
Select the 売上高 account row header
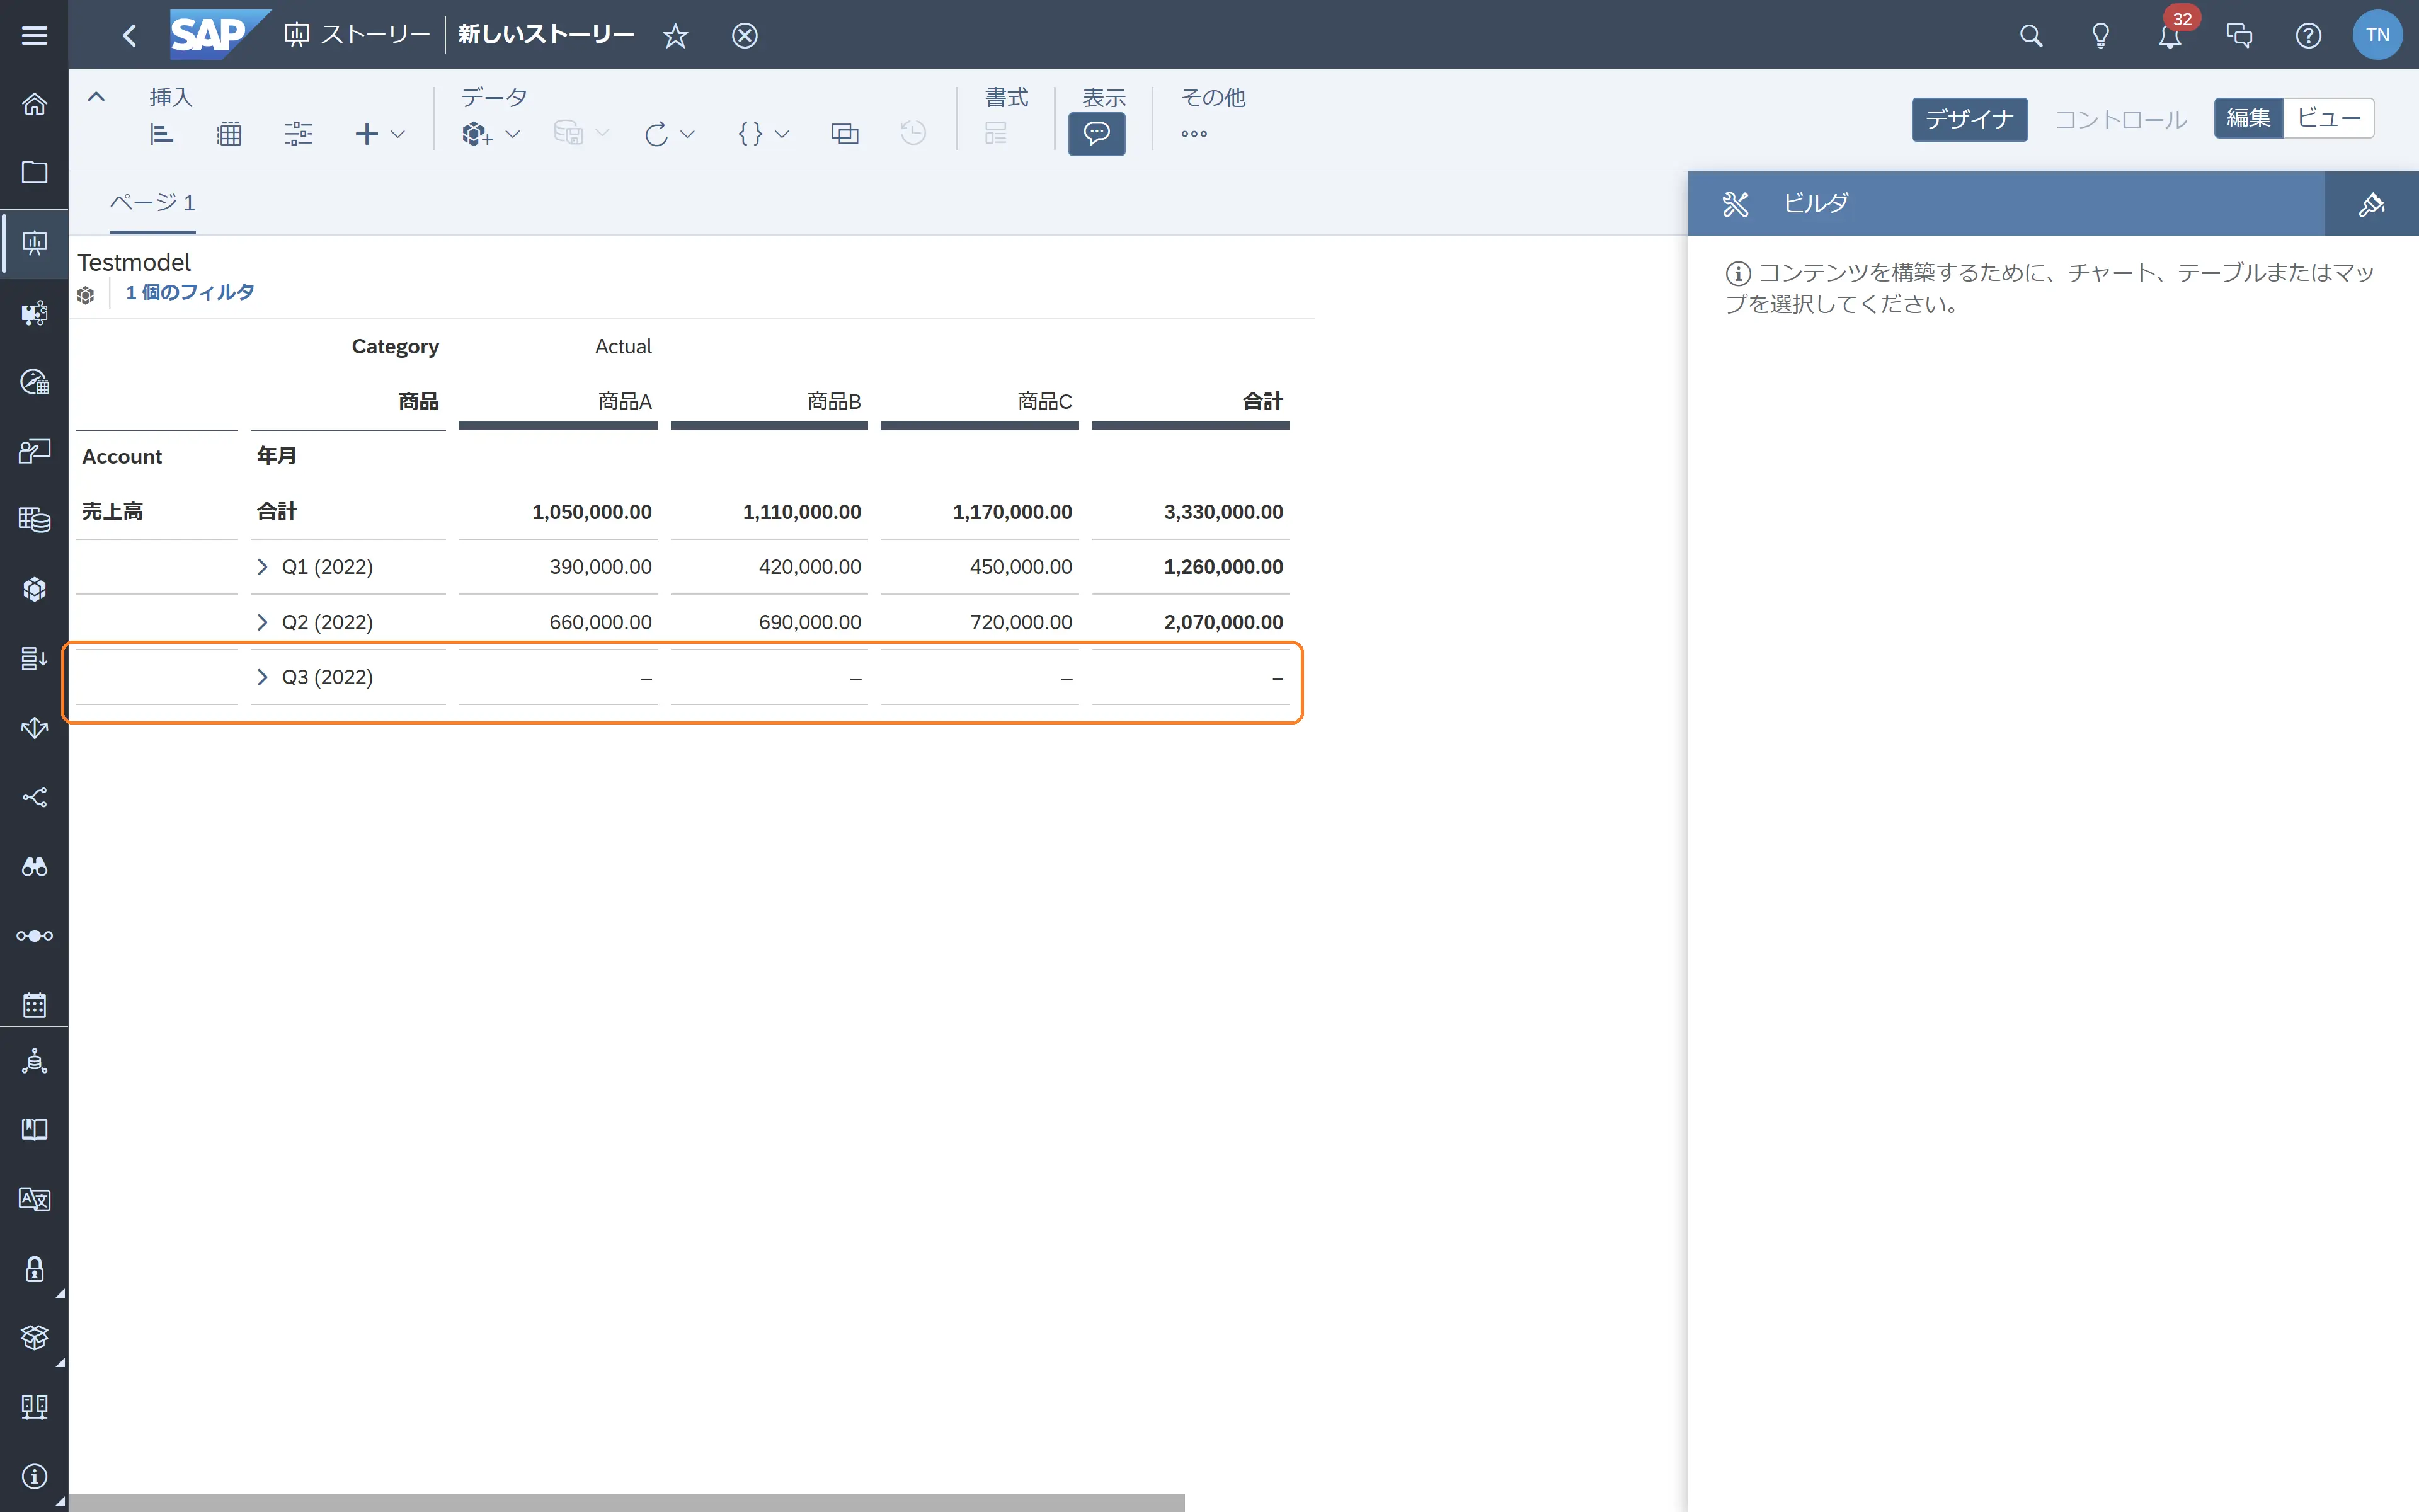[112, 512]
